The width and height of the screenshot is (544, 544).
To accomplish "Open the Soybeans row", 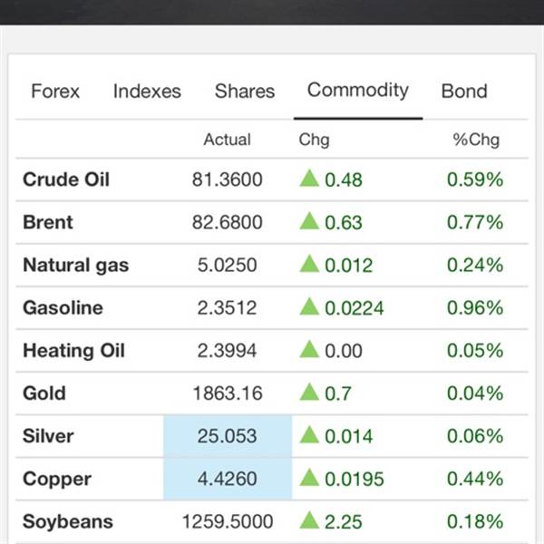I will pyautogui.click(x=272, y=521).
